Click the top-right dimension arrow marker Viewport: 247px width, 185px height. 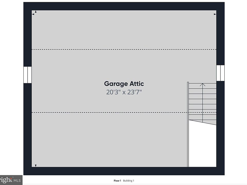click(x=215, y=14)
